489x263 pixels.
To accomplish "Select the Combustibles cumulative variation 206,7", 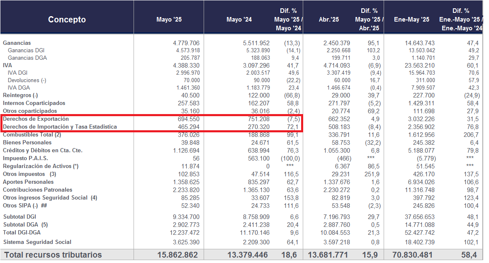I will (x=471, y=135).
